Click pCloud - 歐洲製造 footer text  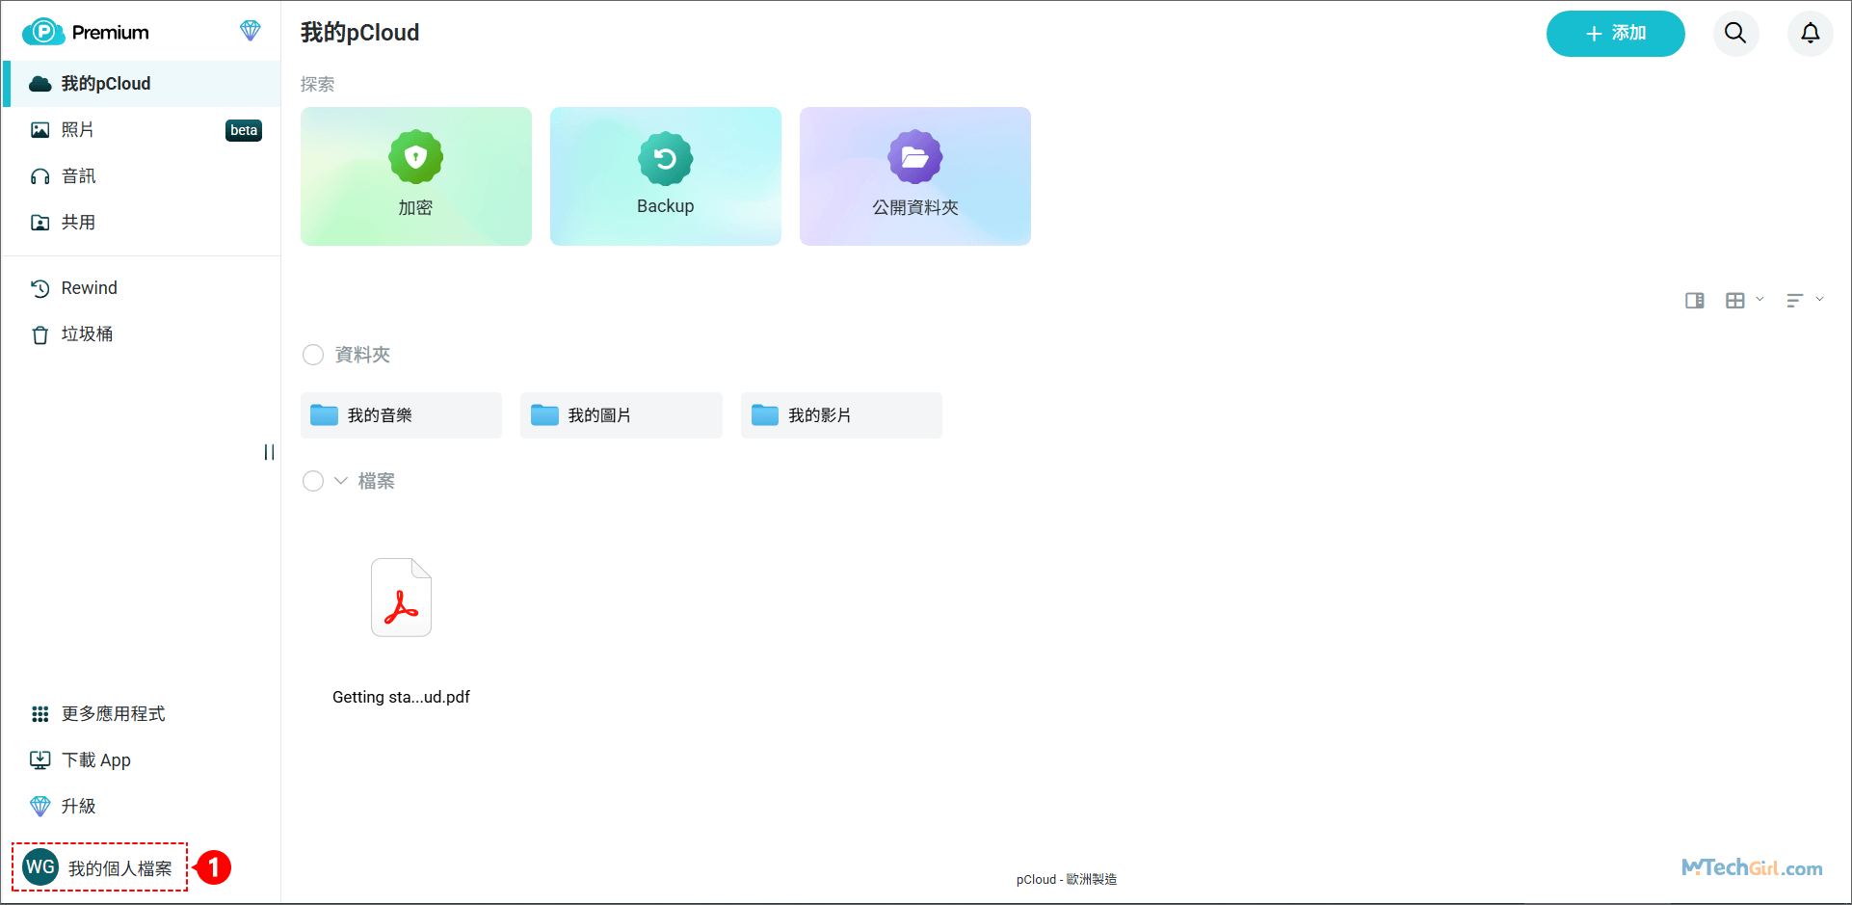pyautogui.click(x=1067, y=879)
